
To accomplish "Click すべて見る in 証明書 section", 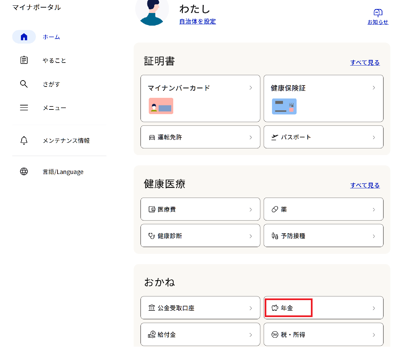I will pyautogui.click(x=365, y=63).
